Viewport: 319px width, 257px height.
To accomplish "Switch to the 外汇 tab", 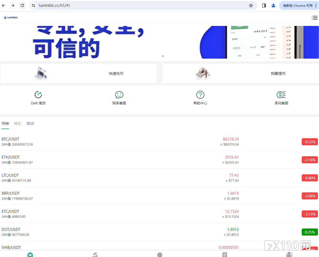I will click(x=18, y=123).
